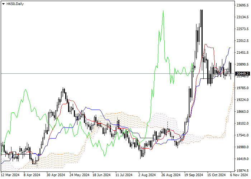
Task: Click the 26 Aug 2024 date label
Action: coord(171,175)
